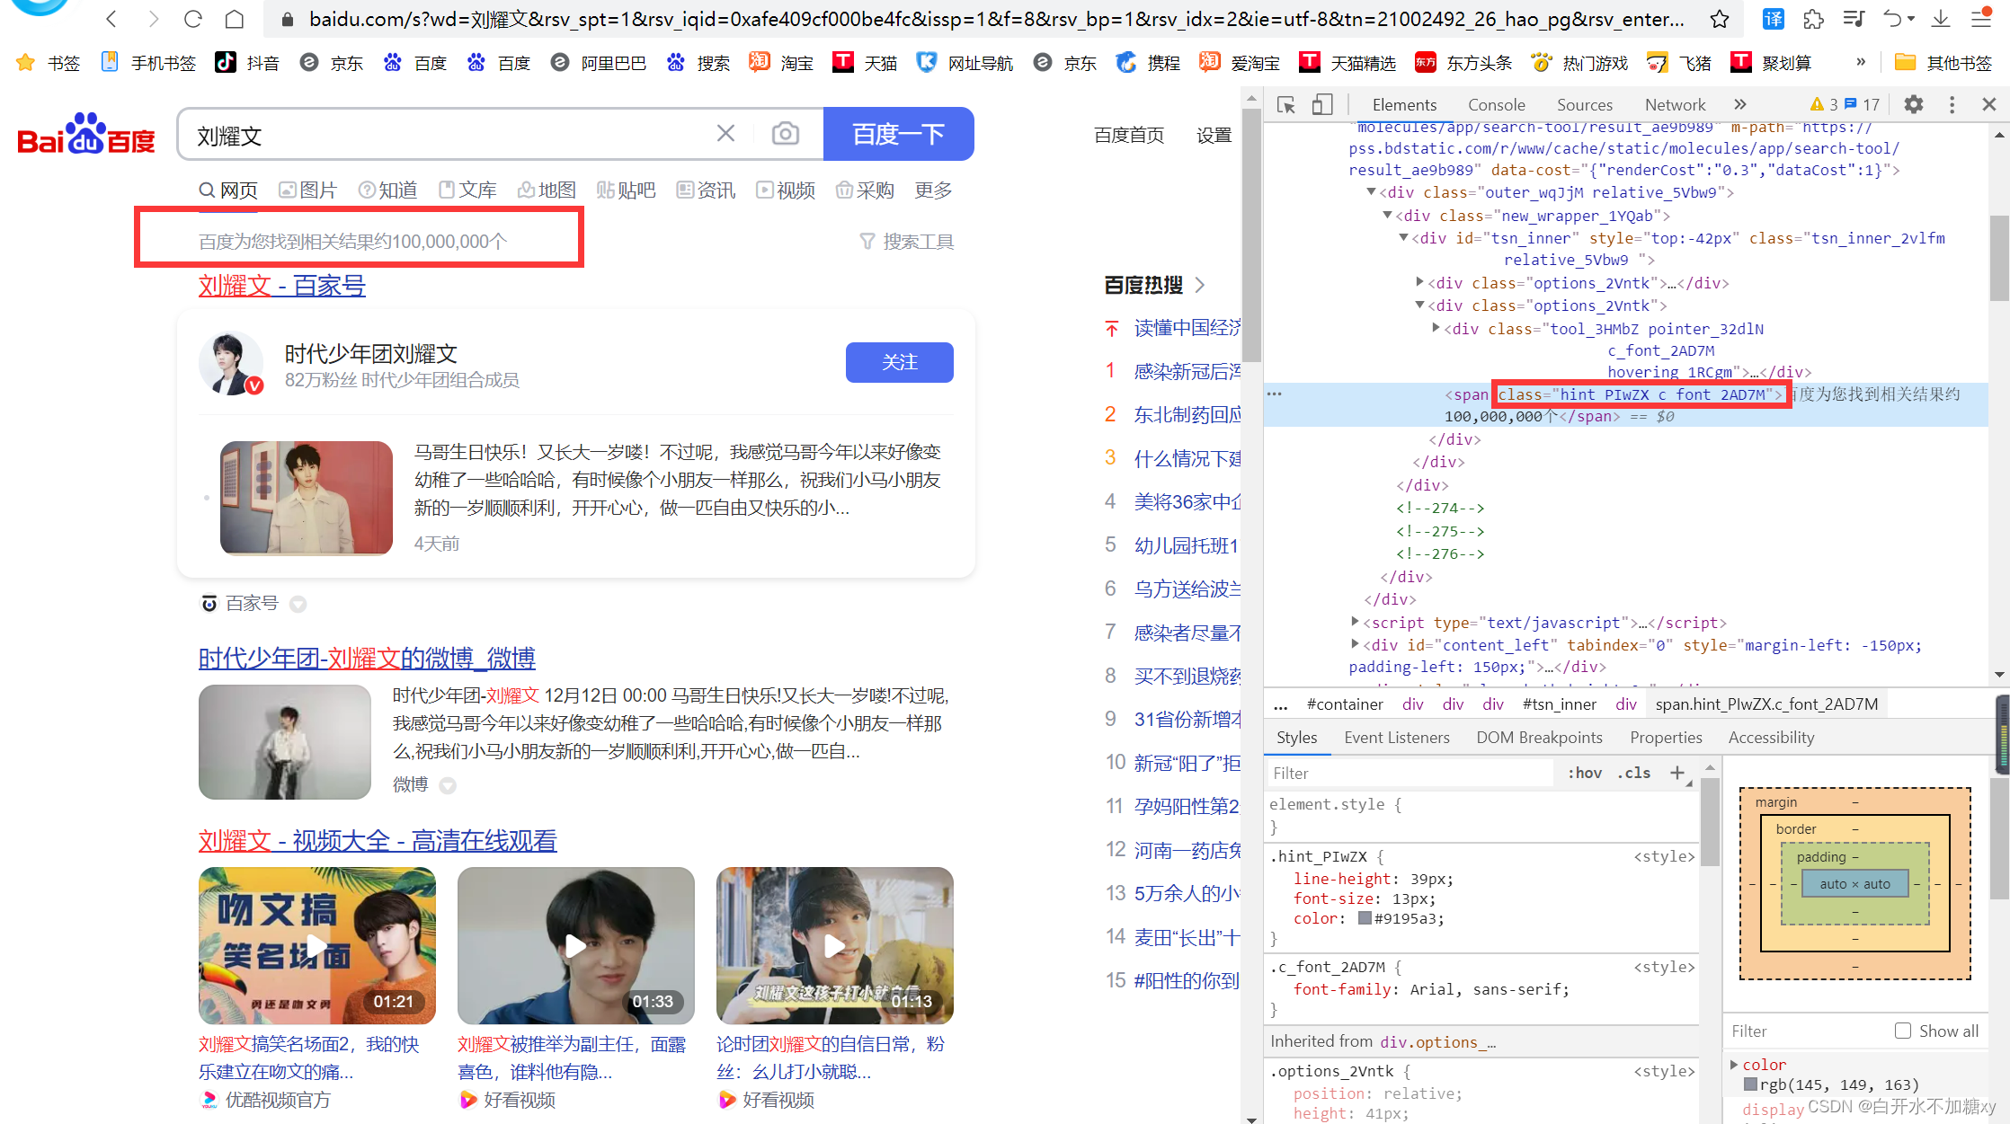This screenshot has height=1124, width=2010.
Task: Open DevTools three-dot menu
Action: click(x=1952, y=105)
